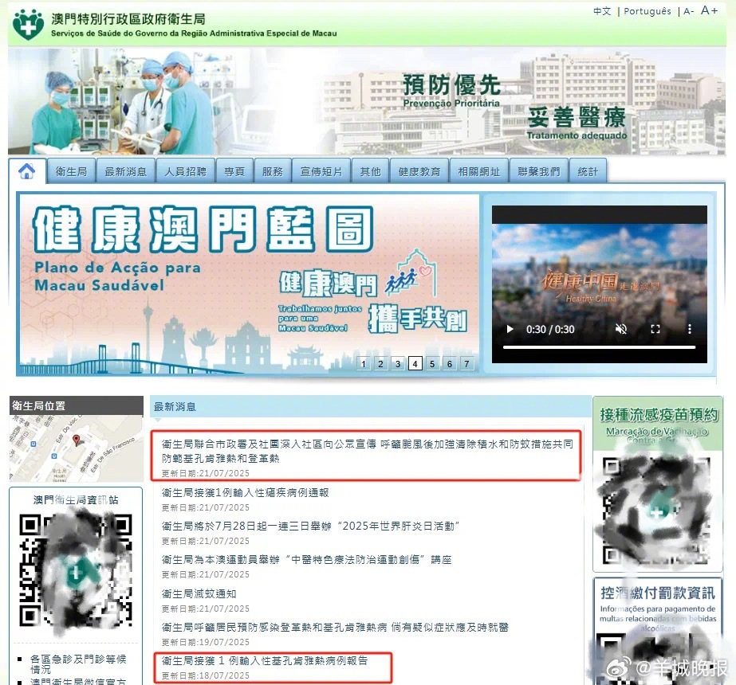
Task: Switch language to Português
Action: (x=647, y=11)
